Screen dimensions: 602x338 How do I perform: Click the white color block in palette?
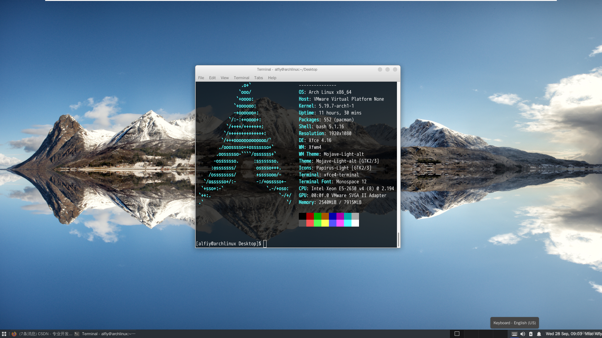point(355,223)
